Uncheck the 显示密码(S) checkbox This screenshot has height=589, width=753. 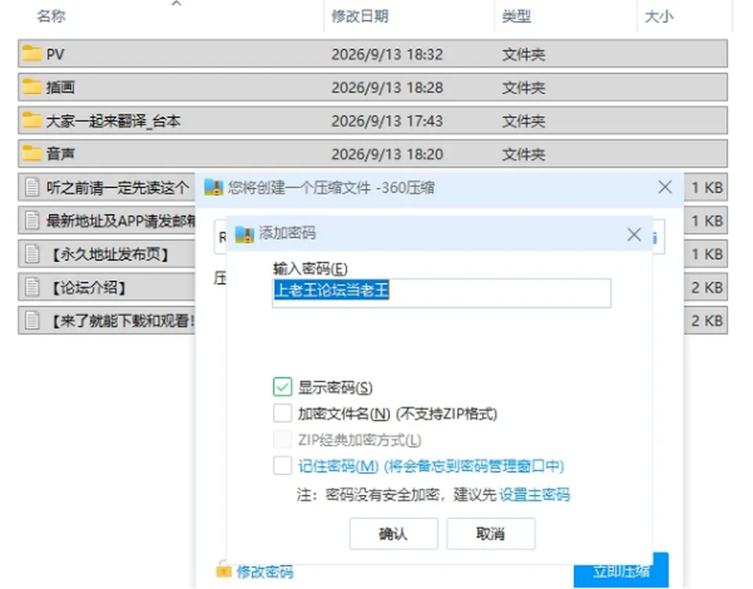282,387
